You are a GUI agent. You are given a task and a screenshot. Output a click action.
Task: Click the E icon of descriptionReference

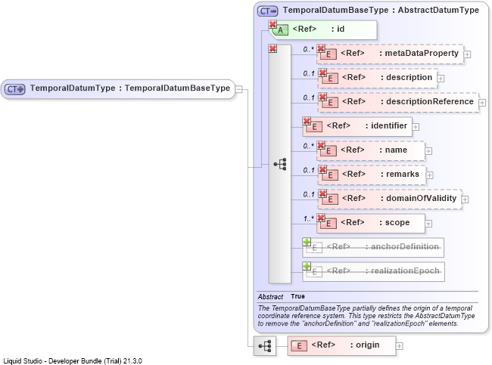click(x=331, y=103)
